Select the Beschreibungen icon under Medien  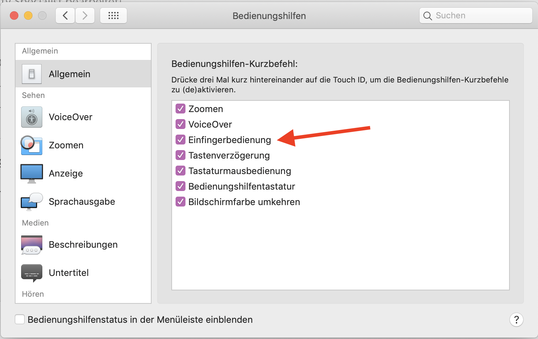(x=32, y=245)
